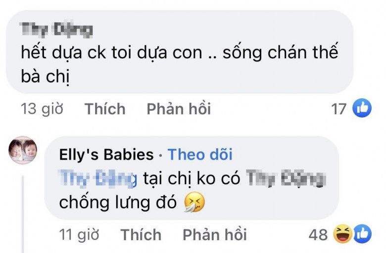Click the blue like icon on Elly's Babies reply
The width and height of the screenshot is (386, 253).
coord(362,235)
